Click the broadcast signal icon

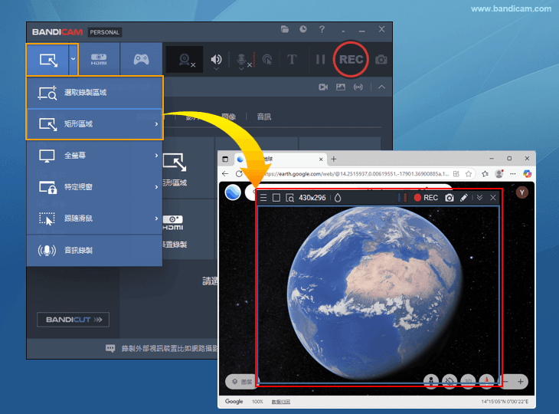[358, 87]
